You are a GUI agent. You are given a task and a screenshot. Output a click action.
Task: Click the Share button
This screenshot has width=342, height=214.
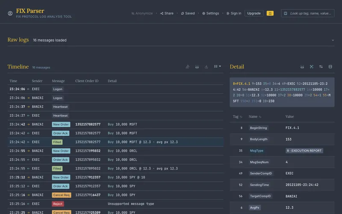[x=167, y=13]
